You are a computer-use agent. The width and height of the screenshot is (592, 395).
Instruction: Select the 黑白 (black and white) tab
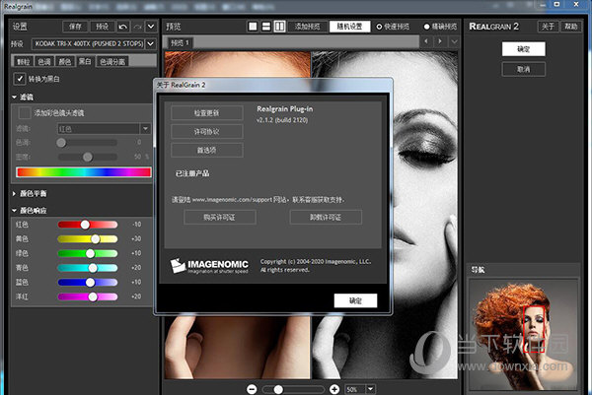tap(85, 61)
